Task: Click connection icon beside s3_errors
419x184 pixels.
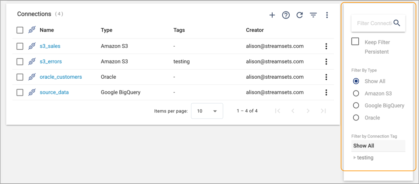Action: pos(32,61)
